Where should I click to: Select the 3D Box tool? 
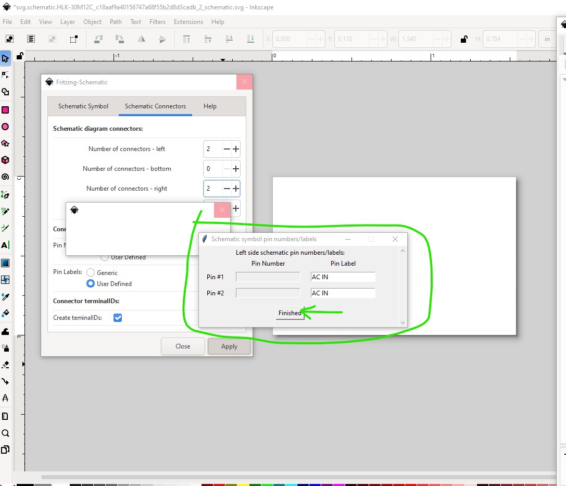pos(5,160)
